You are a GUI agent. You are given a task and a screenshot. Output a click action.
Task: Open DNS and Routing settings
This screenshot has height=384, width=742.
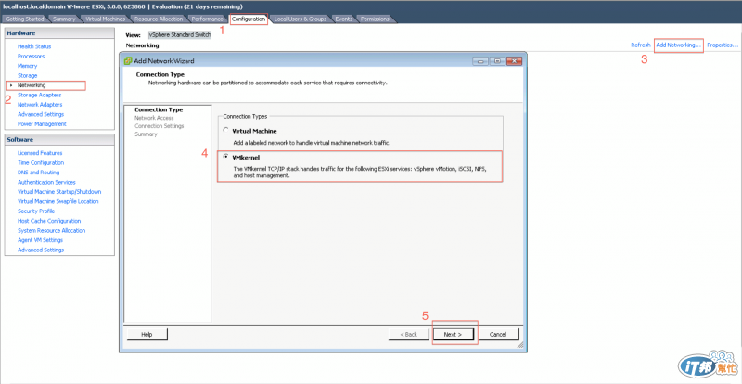38,173
